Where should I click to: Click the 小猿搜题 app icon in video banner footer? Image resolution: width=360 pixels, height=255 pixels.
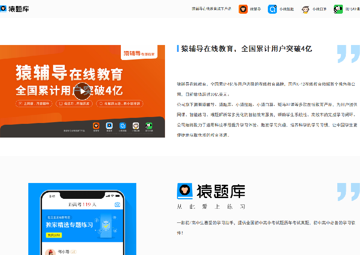pos(123,126)
